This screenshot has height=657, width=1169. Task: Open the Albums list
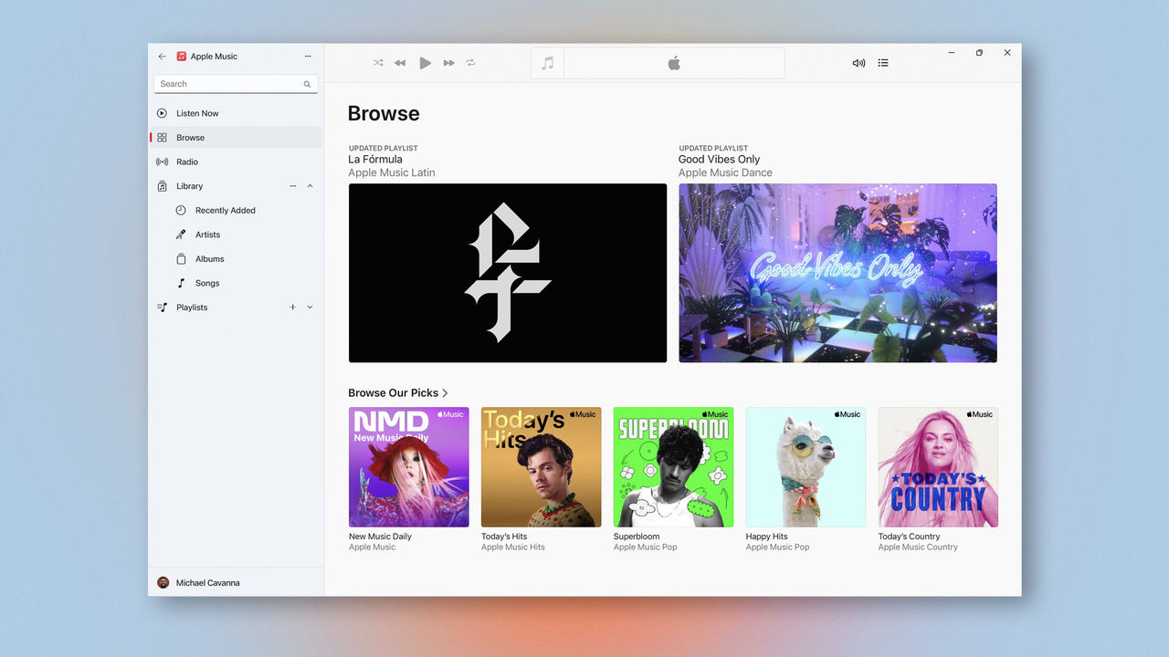coord(211,258)
